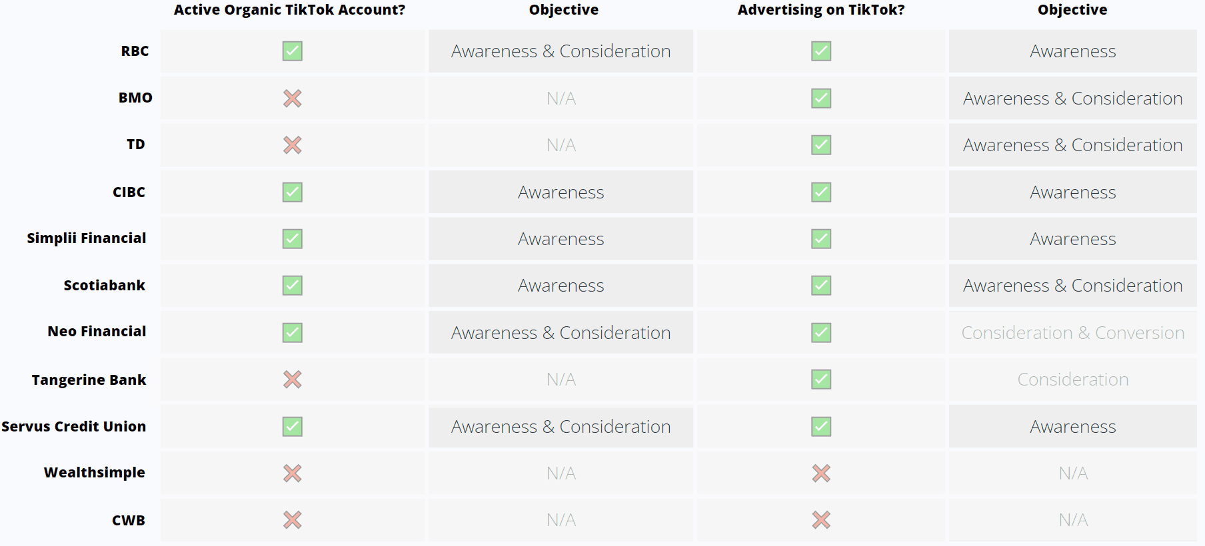Screen dimensions: 1205x546
Task: Click Wealthsimple's advertising red X icon
Action: (821, 473)
